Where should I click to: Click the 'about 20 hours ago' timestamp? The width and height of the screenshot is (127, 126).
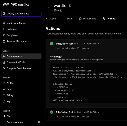pos(80,48)
